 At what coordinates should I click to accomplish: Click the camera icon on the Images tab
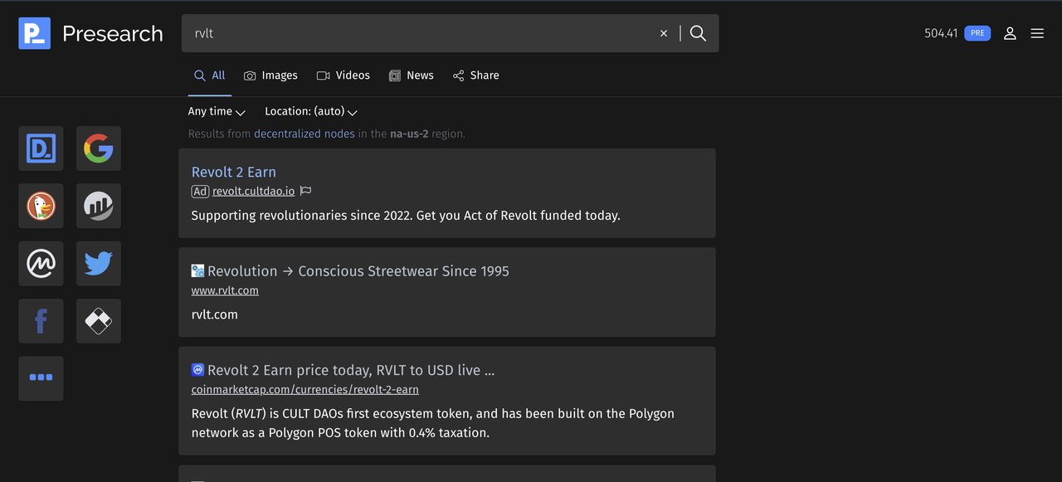tap(250, 75)
